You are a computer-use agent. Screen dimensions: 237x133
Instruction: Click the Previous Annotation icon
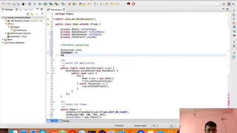click(x=107, y=4)
